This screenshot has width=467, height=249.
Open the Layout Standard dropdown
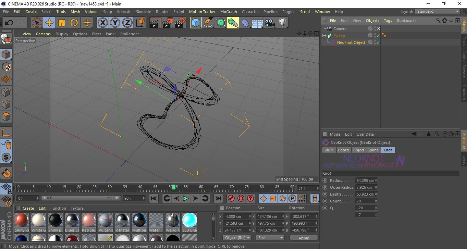coord(438,11)
